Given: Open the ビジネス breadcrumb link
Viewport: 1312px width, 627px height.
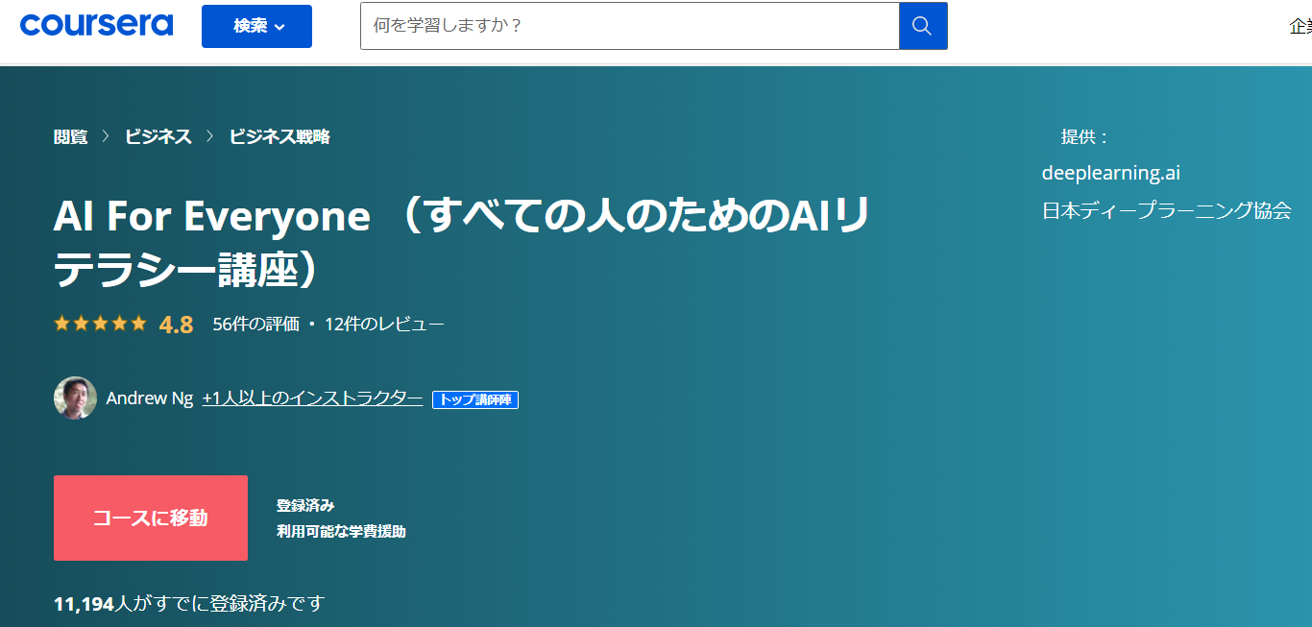Looking at the screenshot, I should point(158,136).
